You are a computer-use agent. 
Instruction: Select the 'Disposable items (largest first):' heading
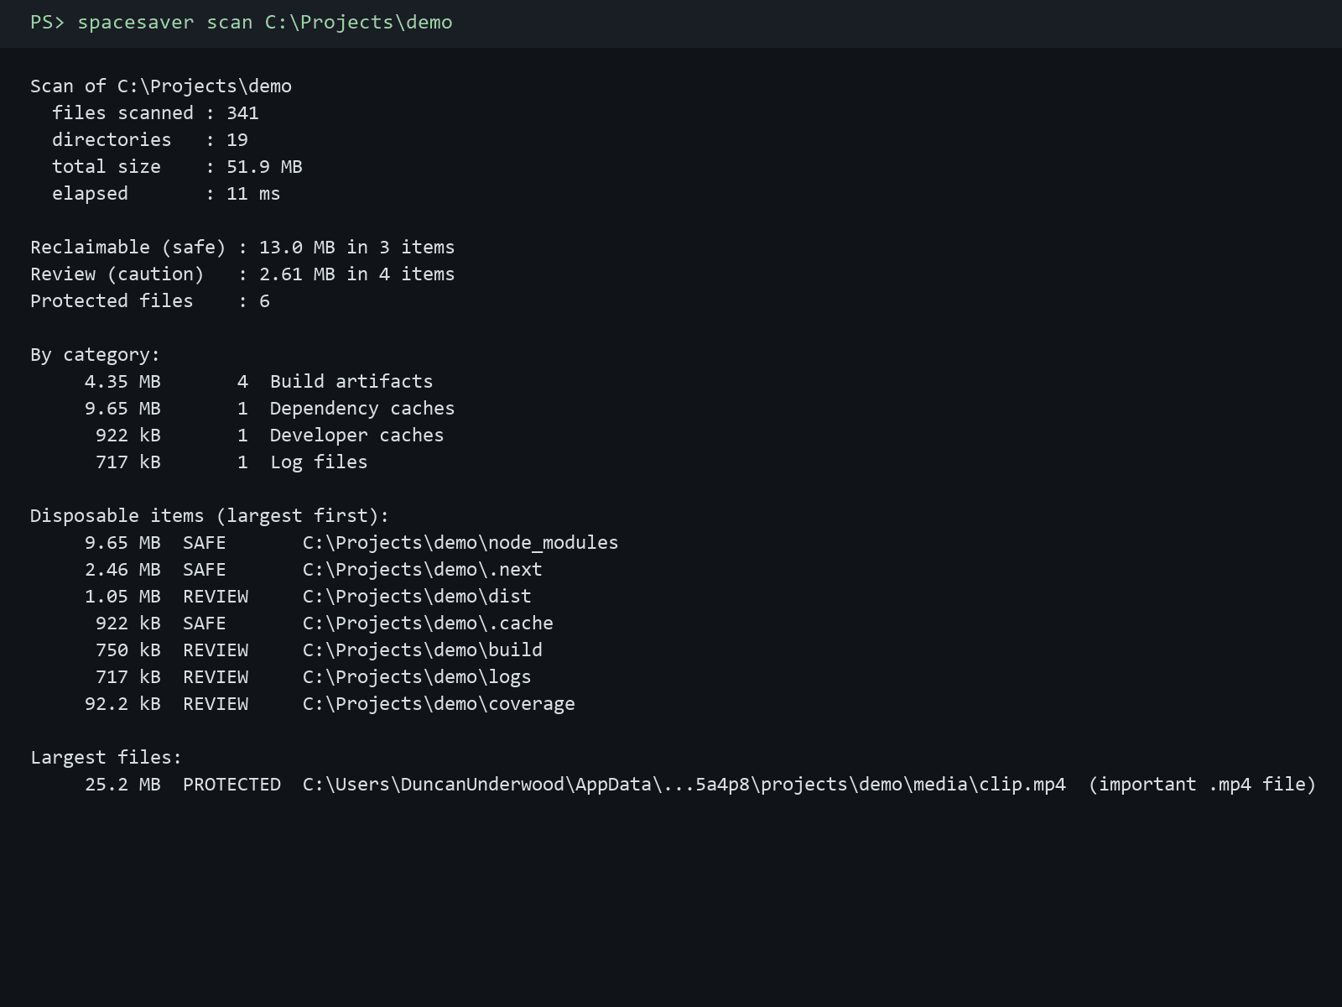pyautogui.click(x=210, y=516)
